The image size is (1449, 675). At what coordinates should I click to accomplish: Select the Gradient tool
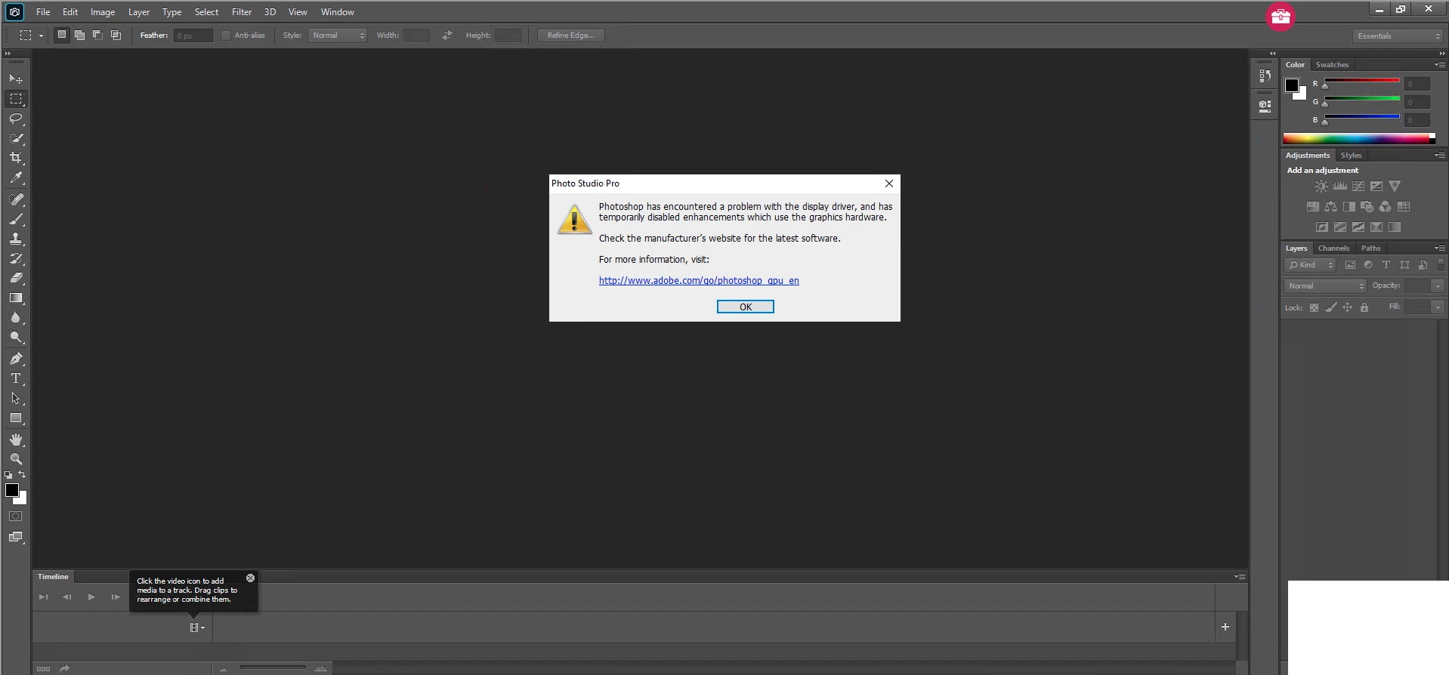tap(16, 297)
